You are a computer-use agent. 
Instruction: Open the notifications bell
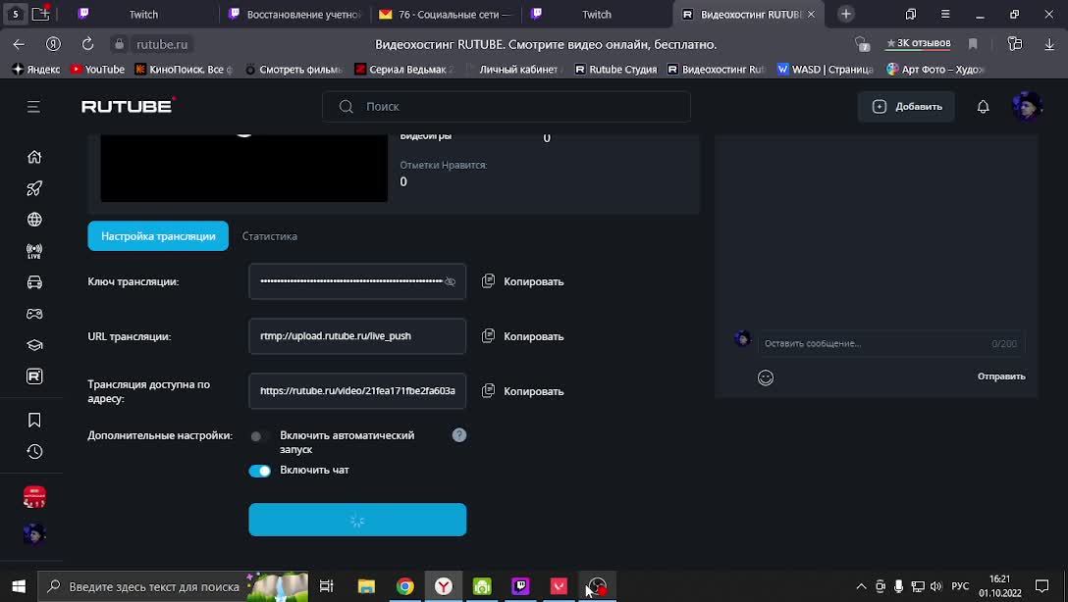pos(983,107)
